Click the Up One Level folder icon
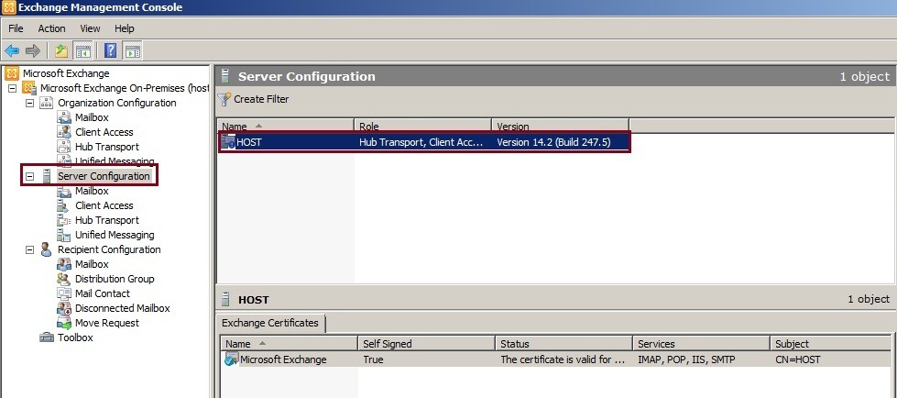The height and width of the screenshot is (398, 897). coord(60,50)
